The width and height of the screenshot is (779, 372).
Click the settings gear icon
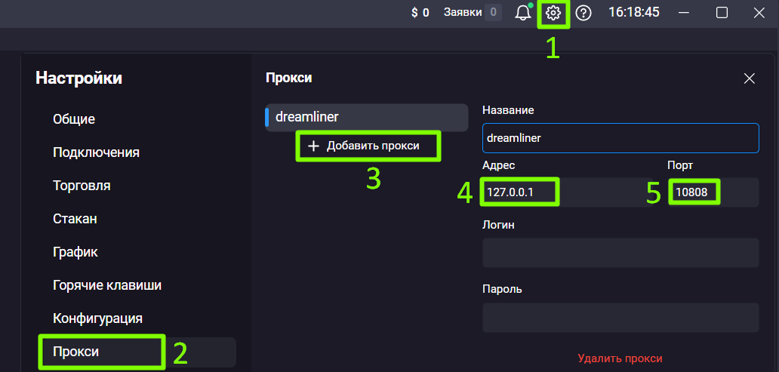coord(553,13)
